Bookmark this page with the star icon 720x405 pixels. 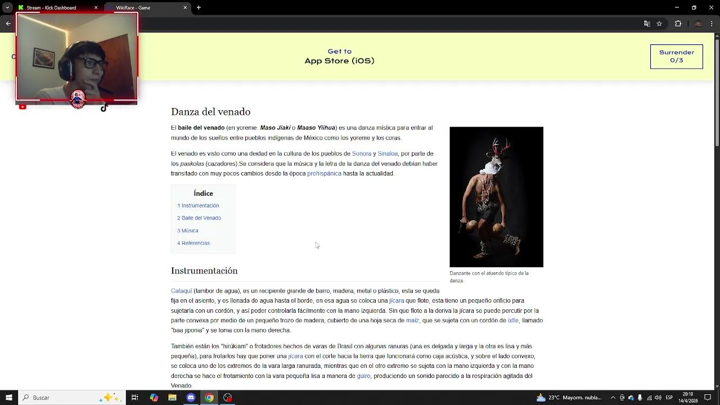659,24
